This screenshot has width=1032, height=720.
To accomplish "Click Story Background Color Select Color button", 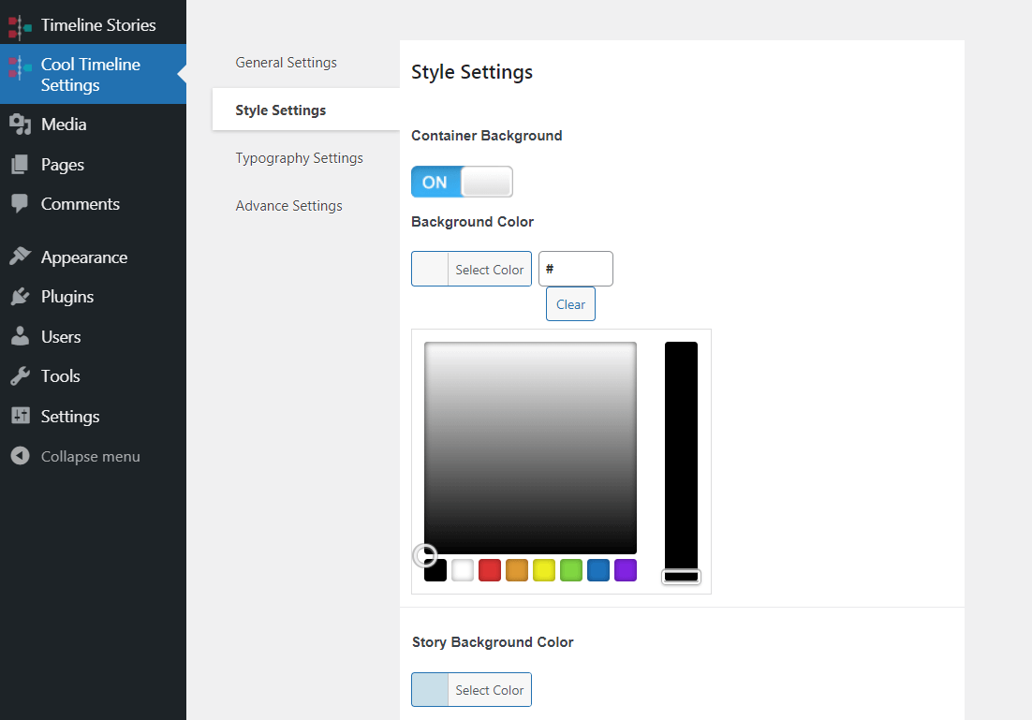I will pyautogui.click(x=471, y=690).
